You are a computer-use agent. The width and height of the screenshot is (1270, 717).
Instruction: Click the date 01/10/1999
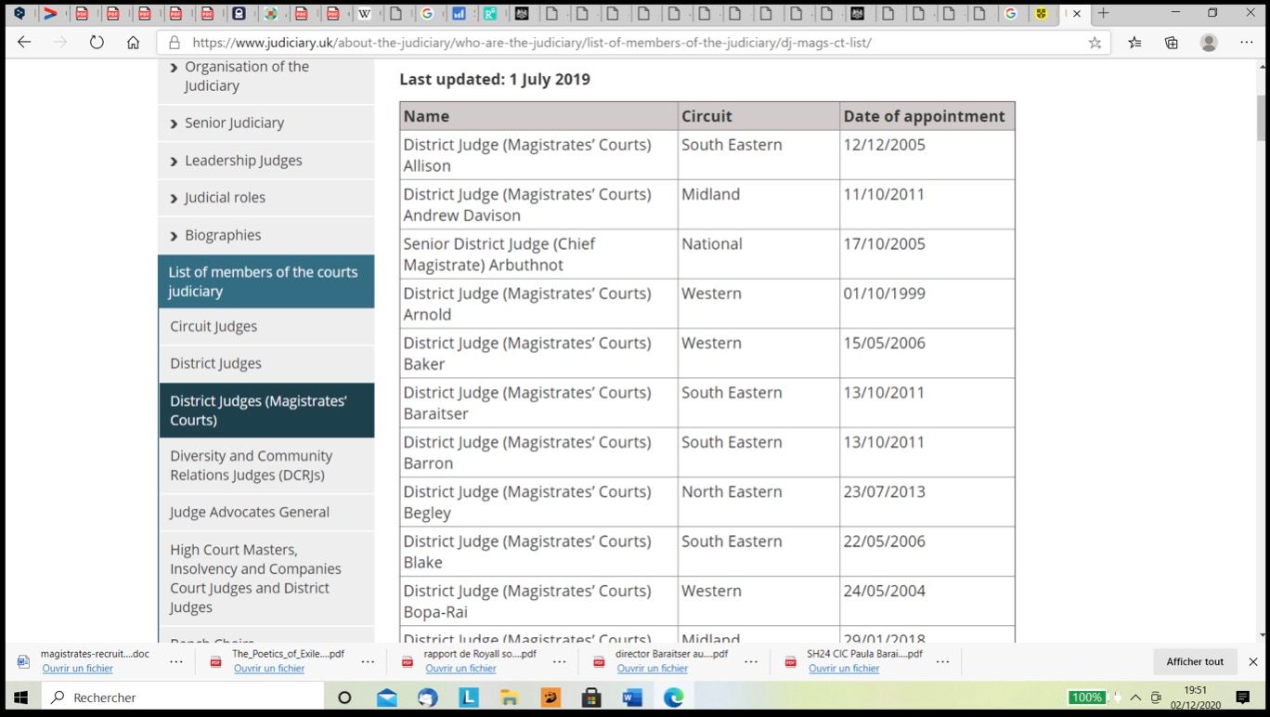pos(884,293)
